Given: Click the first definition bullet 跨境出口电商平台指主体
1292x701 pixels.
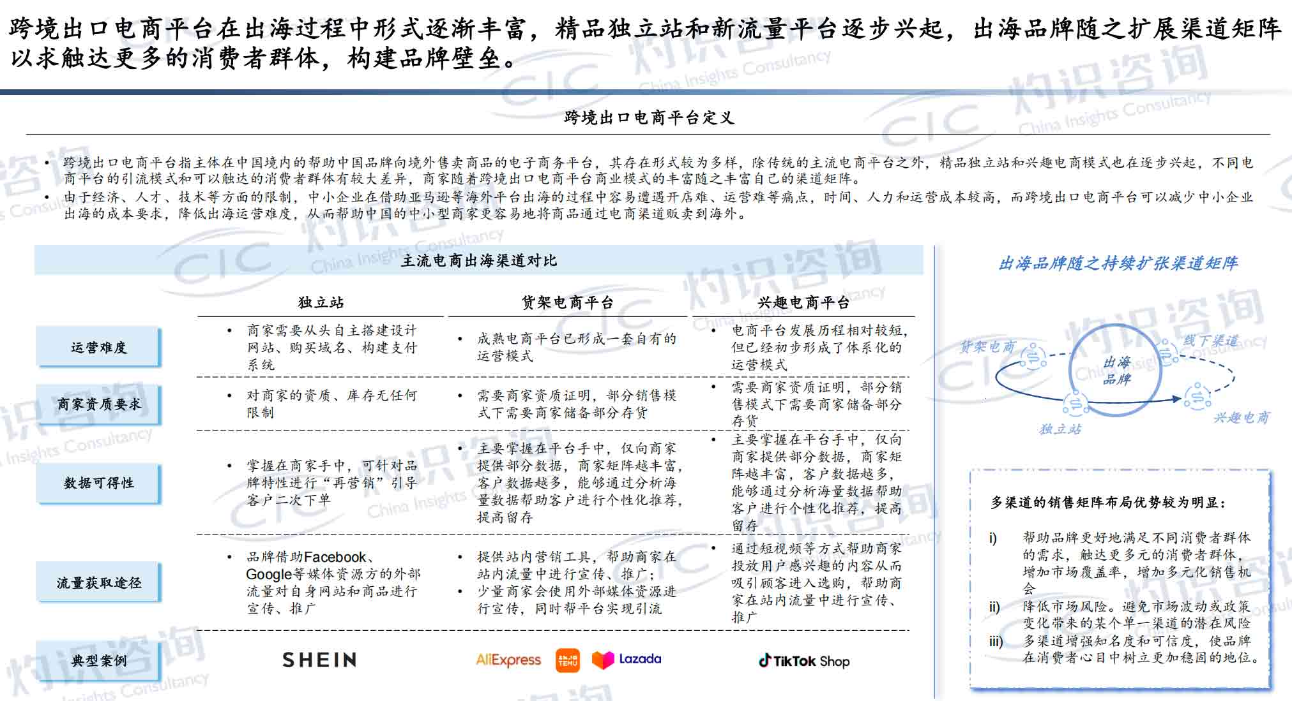Looking at the screenshot, I should (658, 170).
